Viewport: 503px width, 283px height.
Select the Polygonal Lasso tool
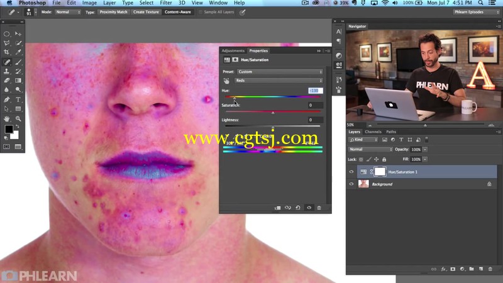[6, 43]
